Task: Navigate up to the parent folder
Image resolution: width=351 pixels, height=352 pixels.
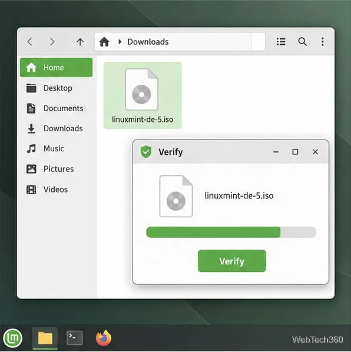Action: tap(80, 42)
